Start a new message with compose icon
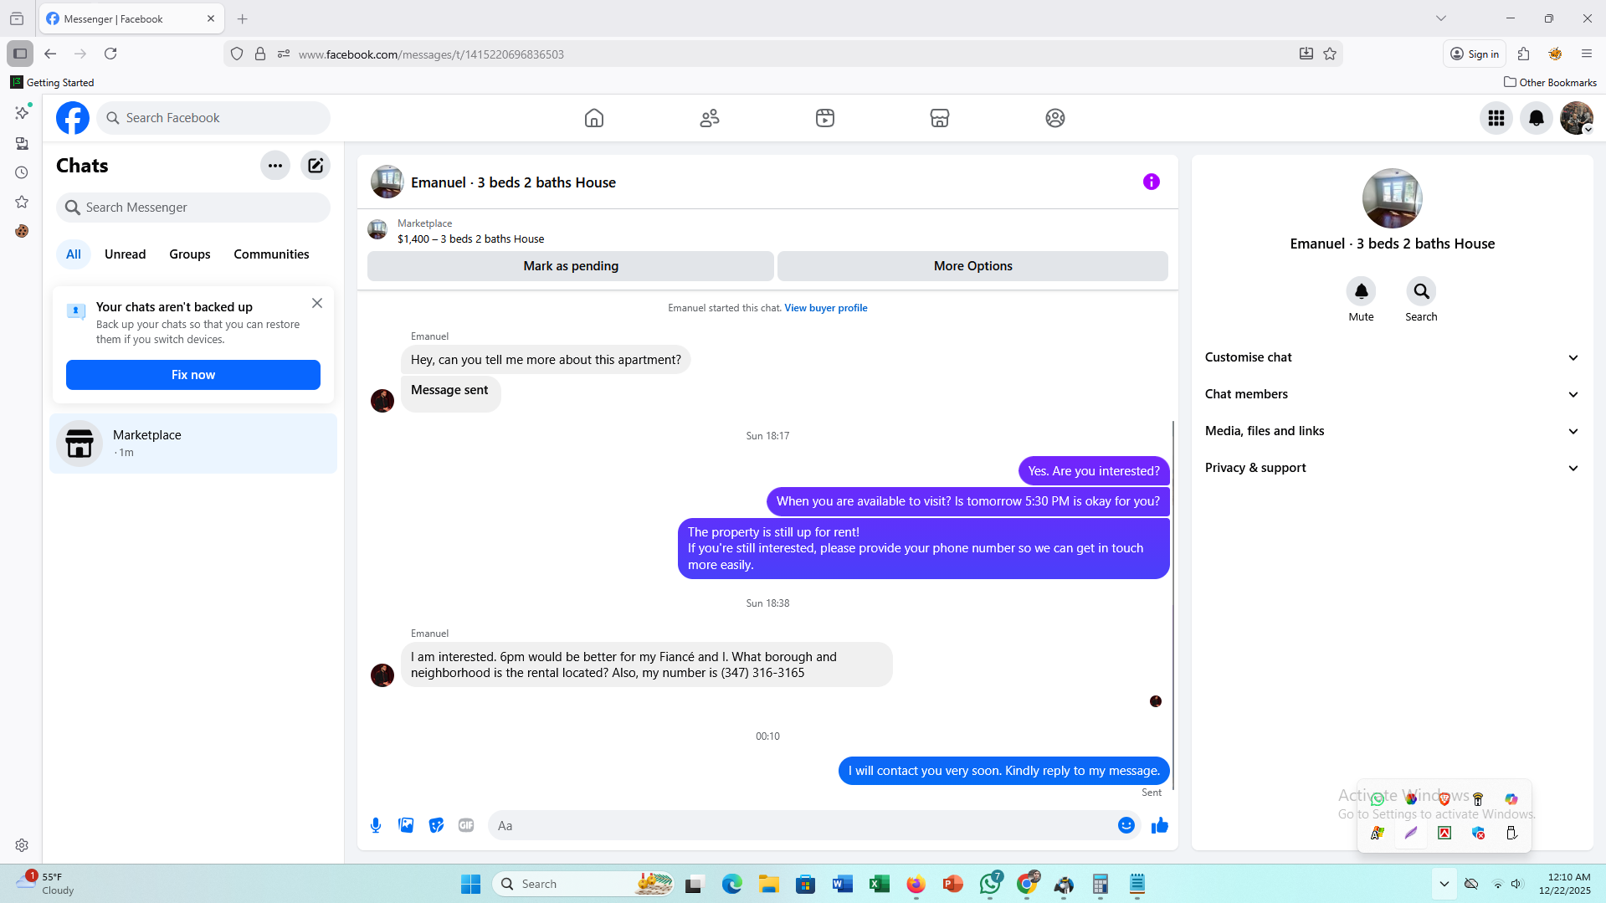Image resolution: width=1606 pixels, height=903 pixels. 316,166
